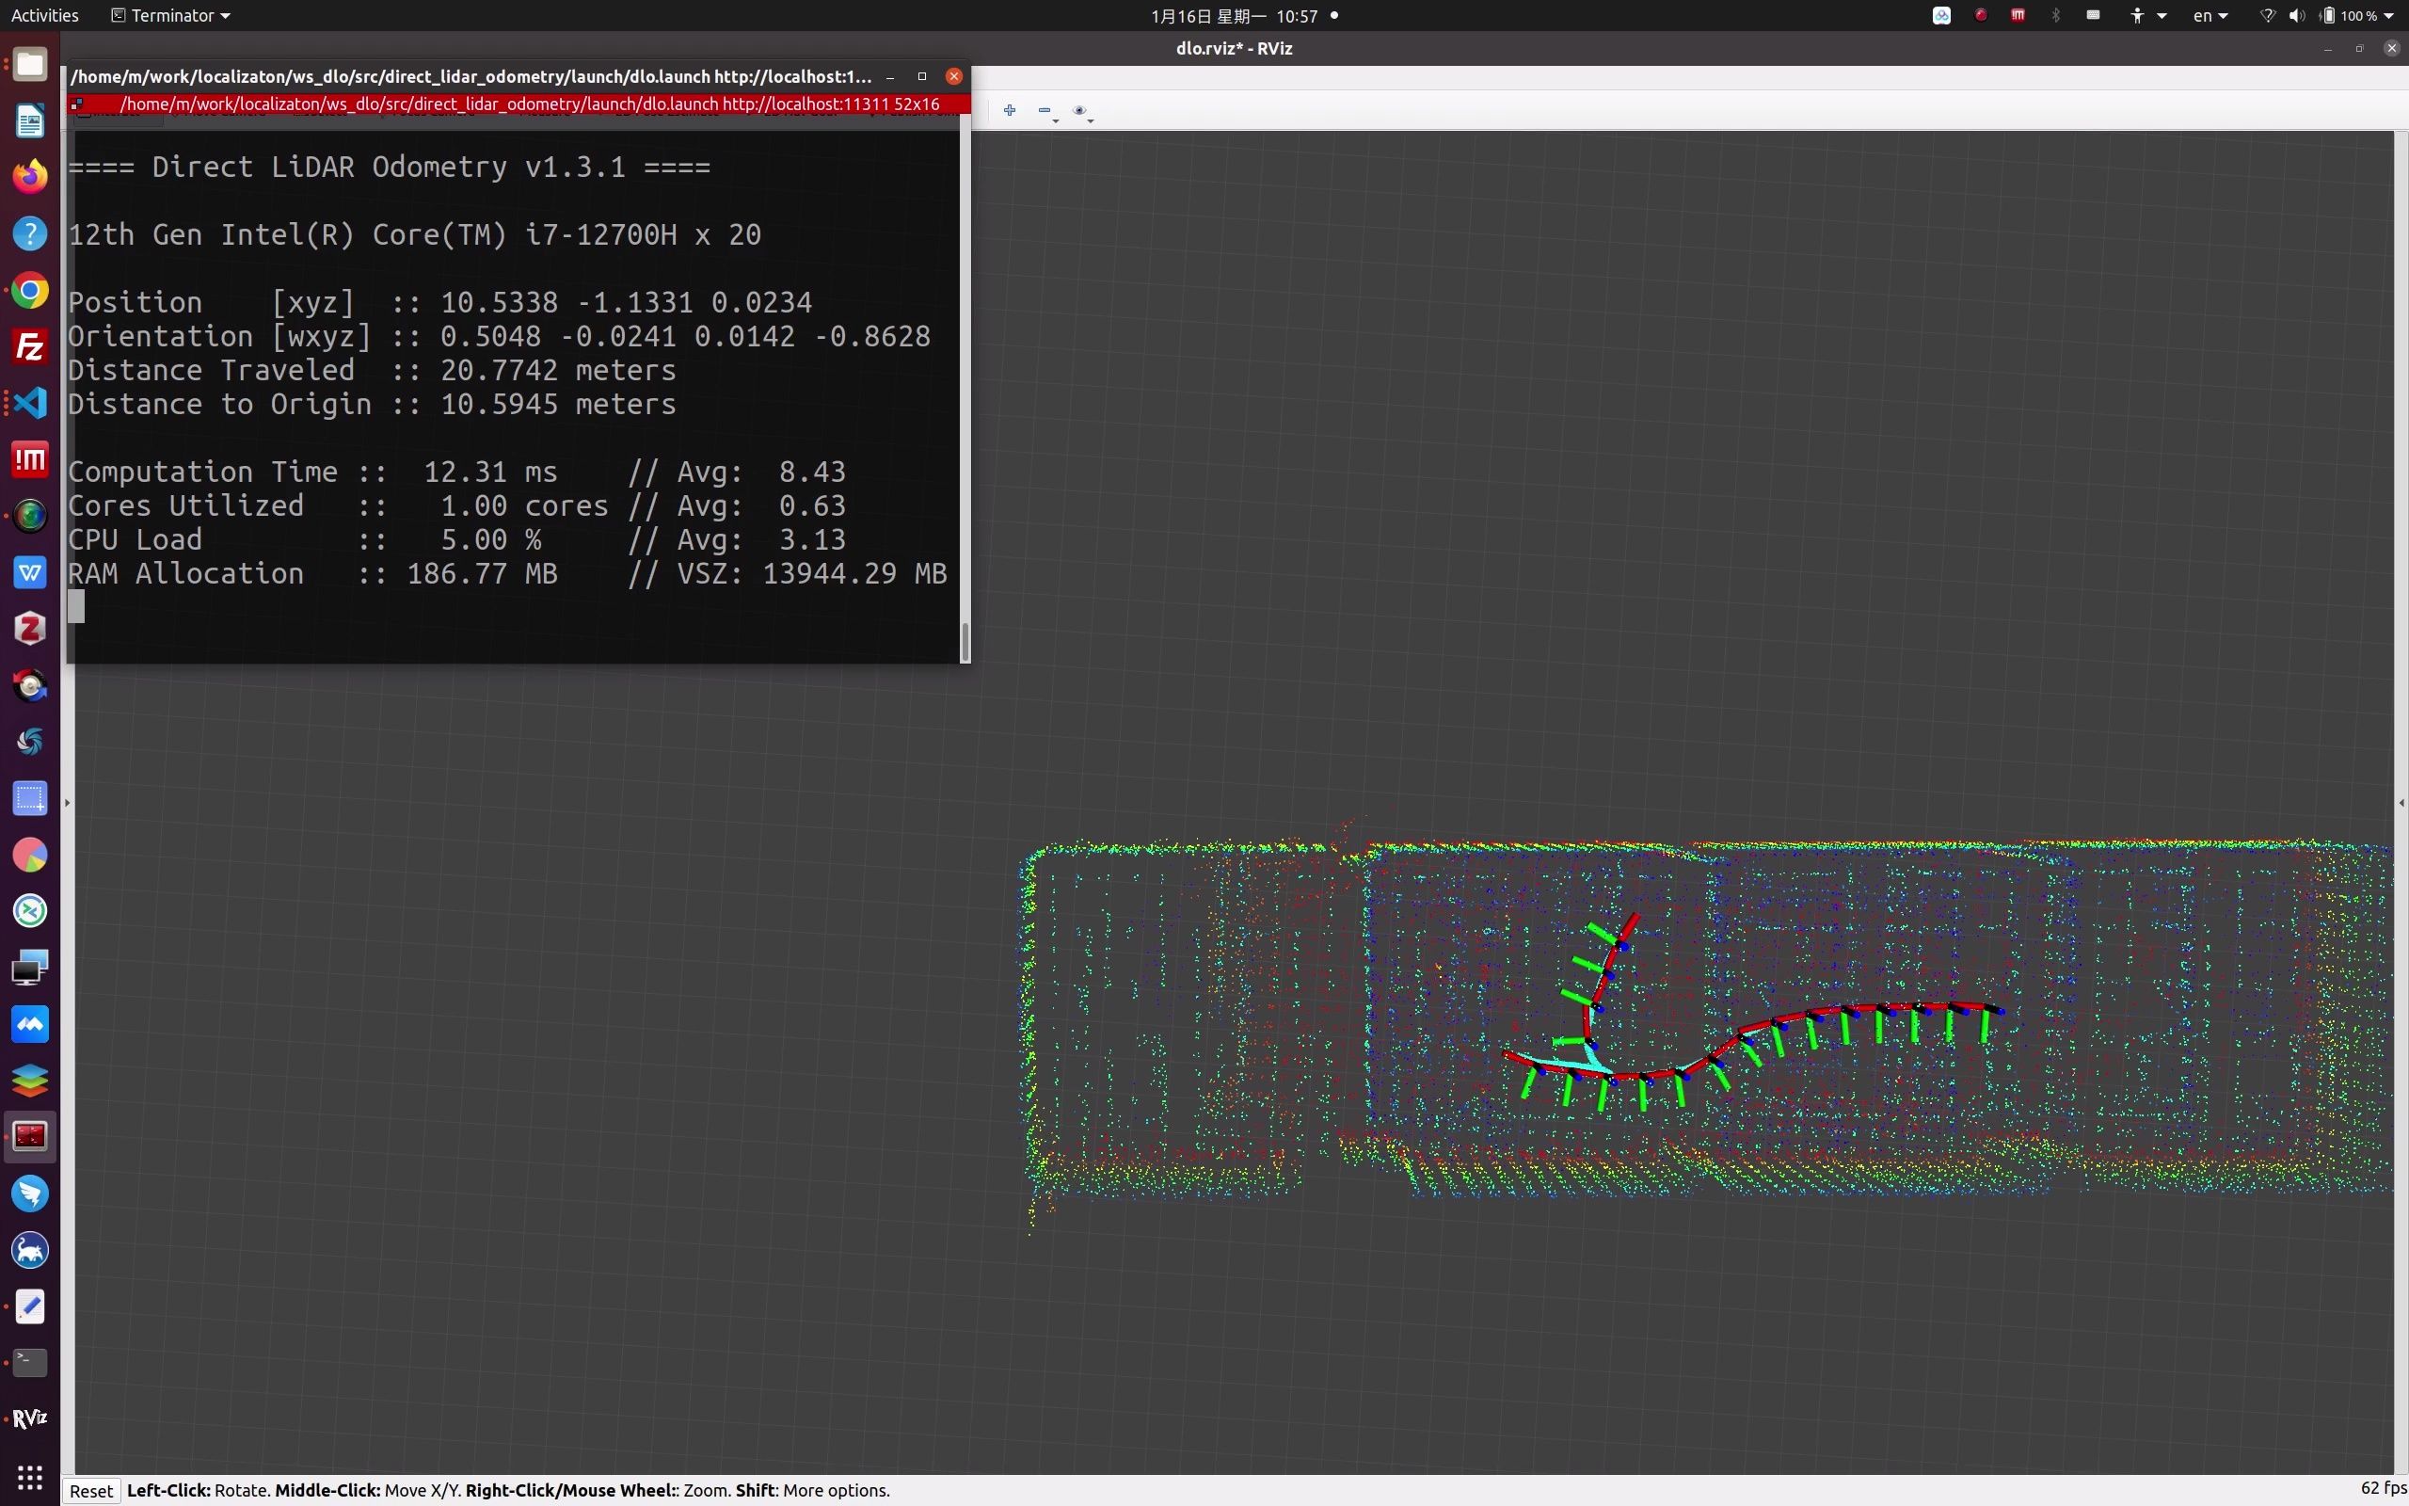This screenshot has height=1506, width=2409.
Task: Click the RViz icon in the dock
Action: click(x=30, y=1418)
